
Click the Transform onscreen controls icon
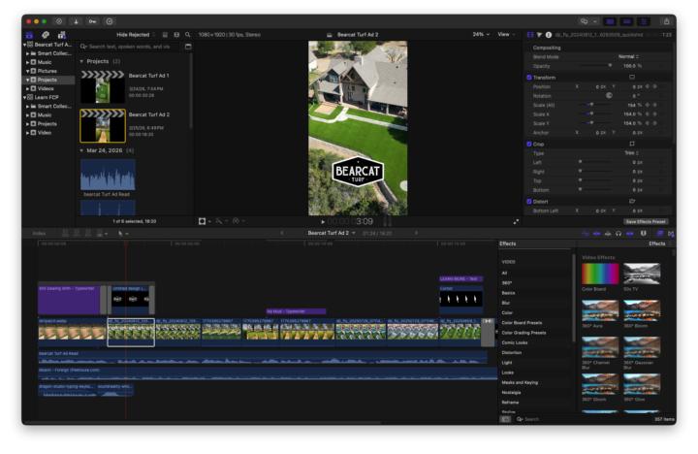[x=632, y=77]
